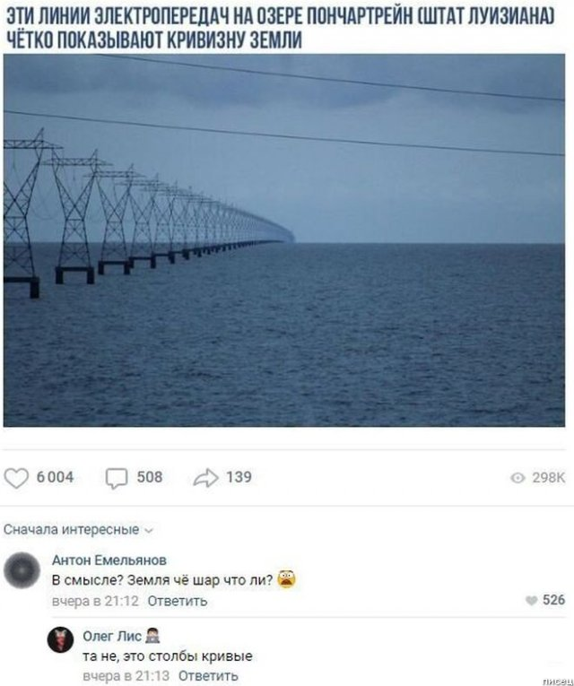Open Олег Лис's avatar picture

point(60,639)
